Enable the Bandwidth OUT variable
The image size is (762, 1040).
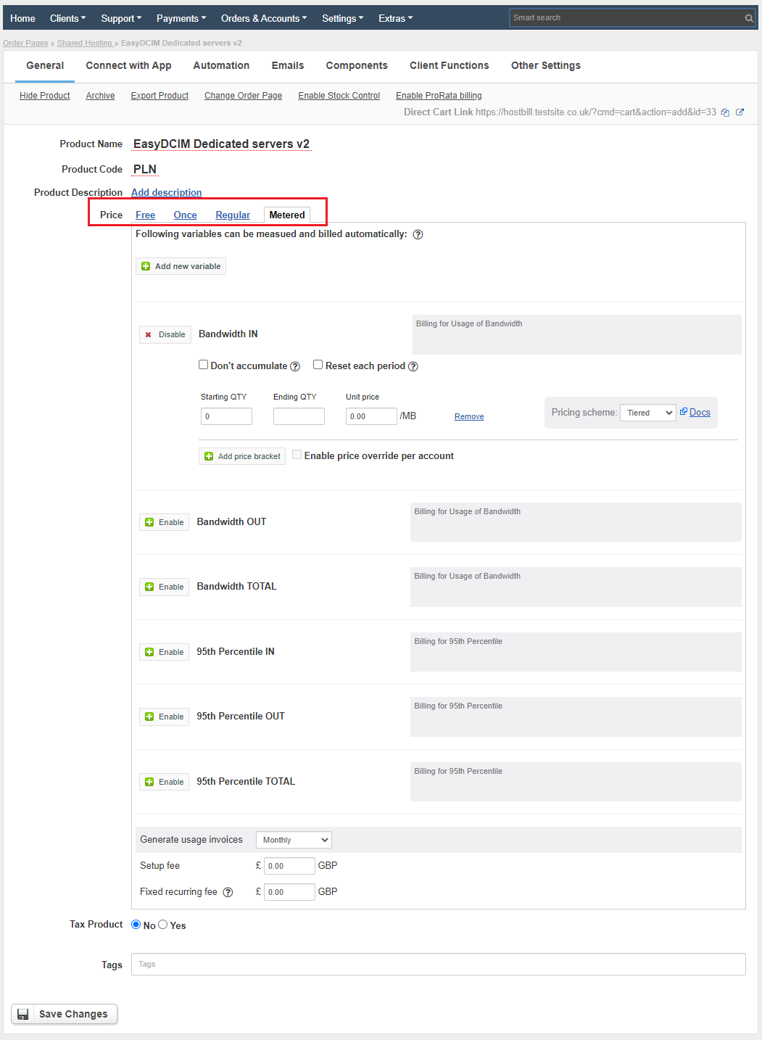(164, 522)
